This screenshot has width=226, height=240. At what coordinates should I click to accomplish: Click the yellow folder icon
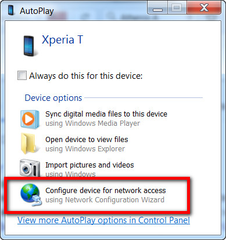[28, 144]
